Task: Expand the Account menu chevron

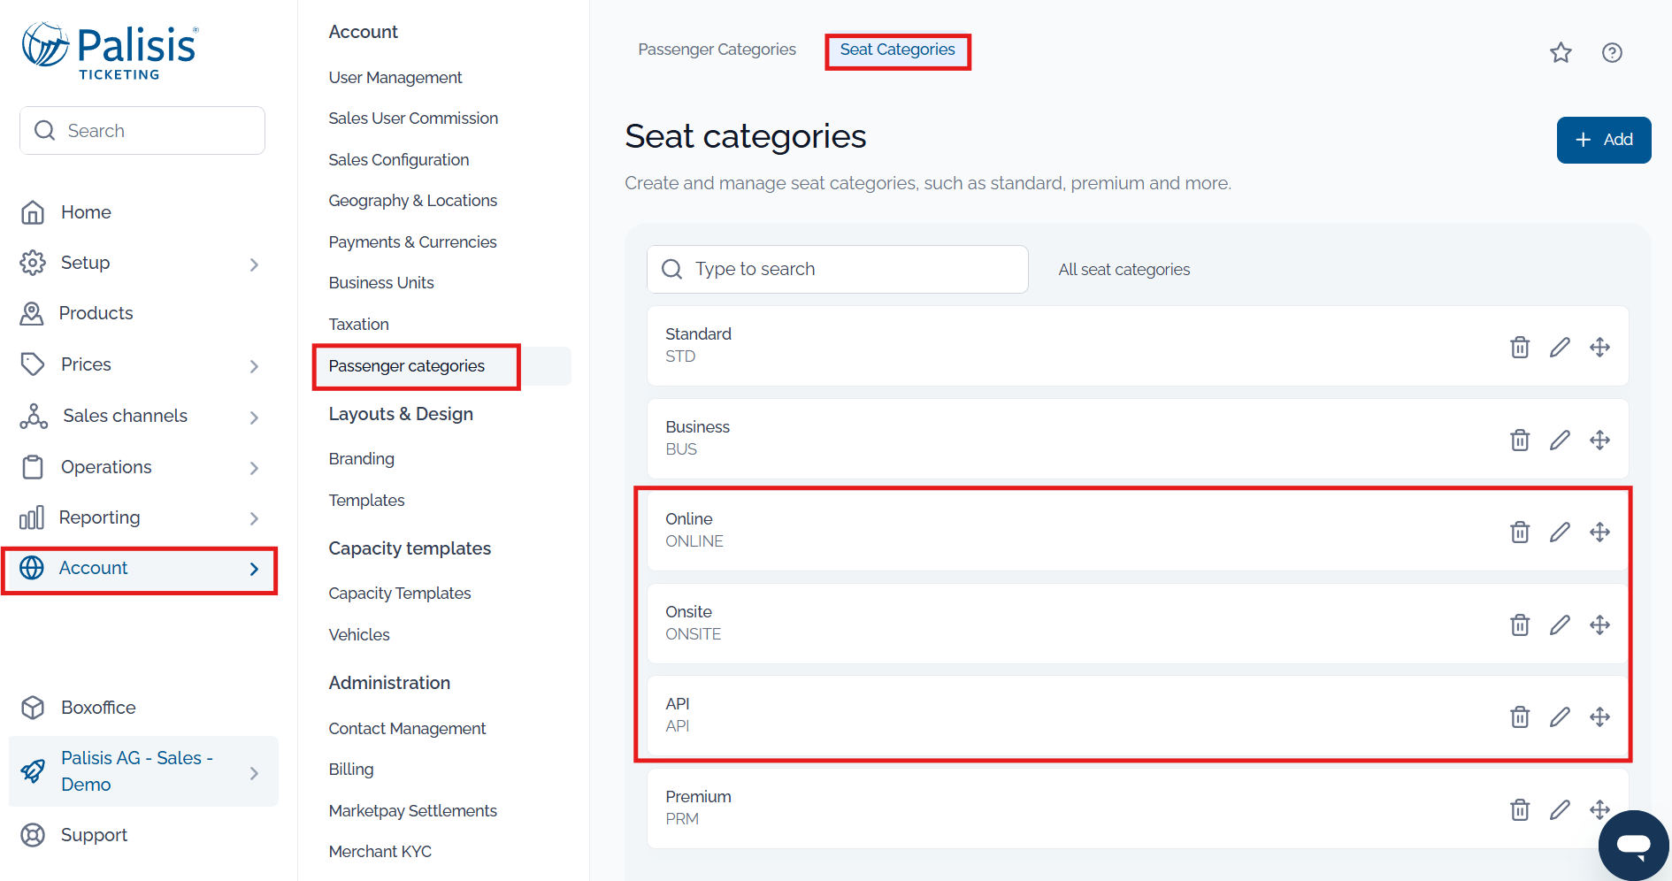Action: tap(254, 569)
